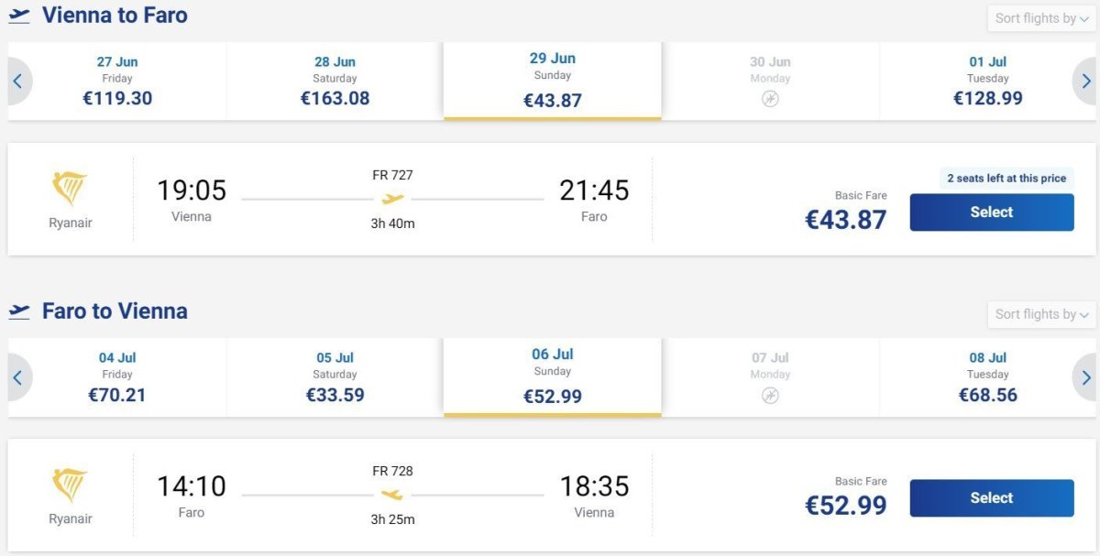The width and height of the screenshot is (1100, 556).
Task: Click the yellow plane icon under FR 727
Action: tap(392, 199)
